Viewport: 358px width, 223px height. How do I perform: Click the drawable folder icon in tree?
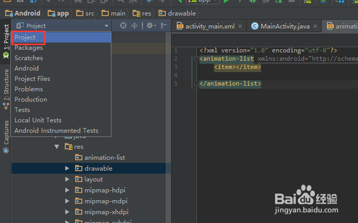(x=79, y=168)
